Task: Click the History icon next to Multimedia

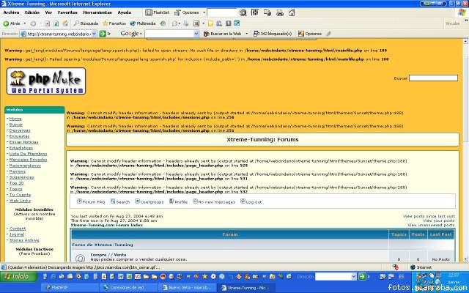Action: tap(163, 23)
